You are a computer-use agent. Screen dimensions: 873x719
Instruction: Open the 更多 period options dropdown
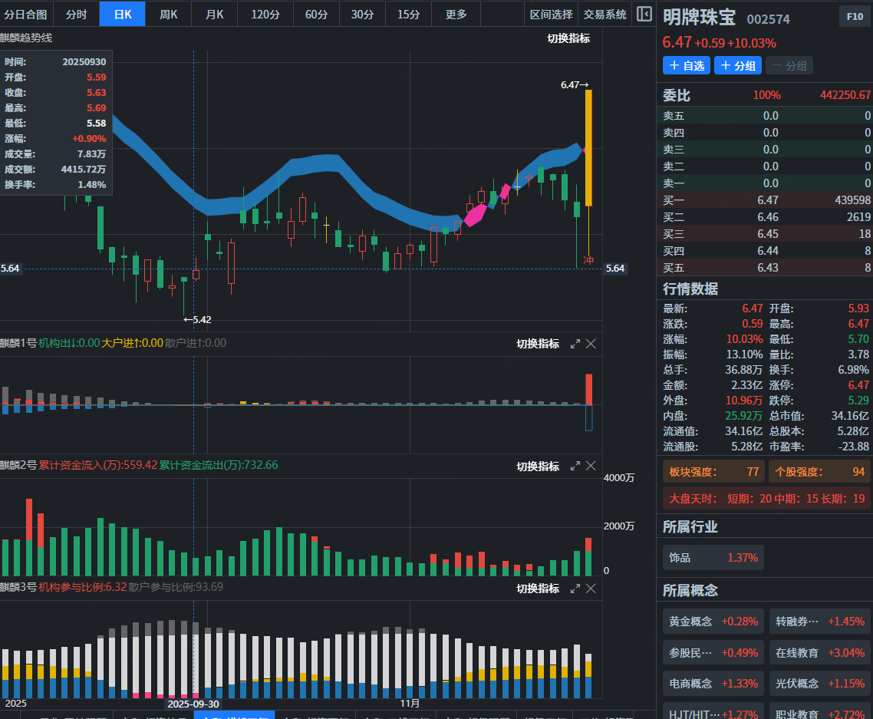456,14
